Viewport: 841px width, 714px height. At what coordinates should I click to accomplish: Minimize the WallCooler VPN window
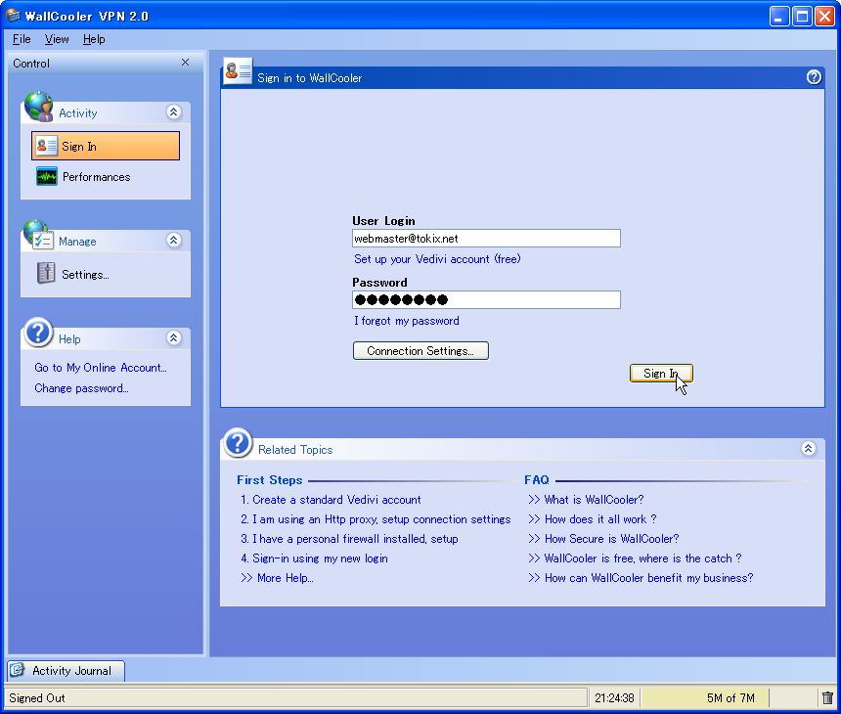pyautogui.click(x=779, y=16)
